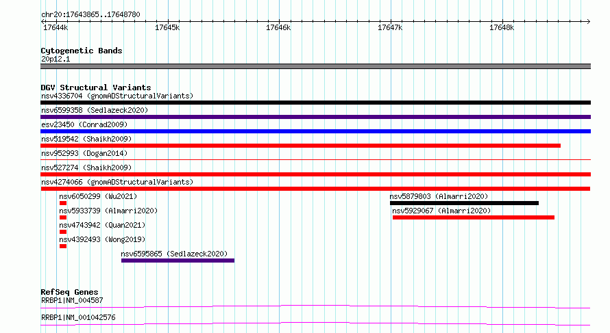Open the nsv4392493 (Wong2019) label

click(x=102, y=239)
